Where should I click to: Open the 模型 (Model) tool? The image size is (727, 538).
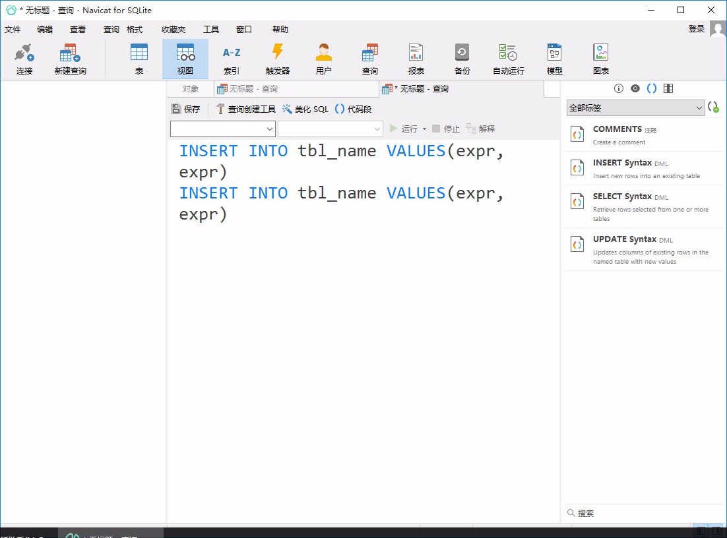554,58
